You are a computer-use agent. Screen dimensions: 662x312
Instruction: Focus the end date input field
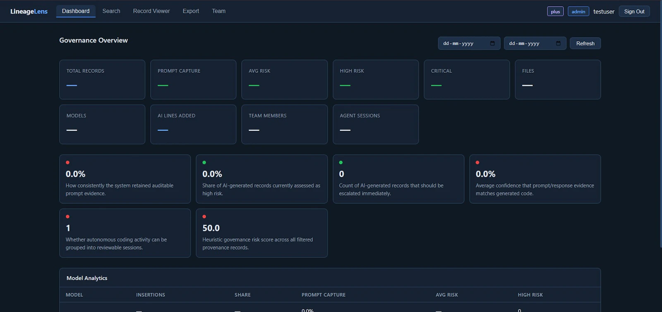[x=535, y=43]
